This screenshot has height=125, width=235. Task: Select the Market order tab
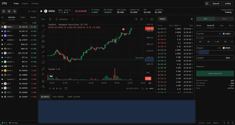point(199,26)
